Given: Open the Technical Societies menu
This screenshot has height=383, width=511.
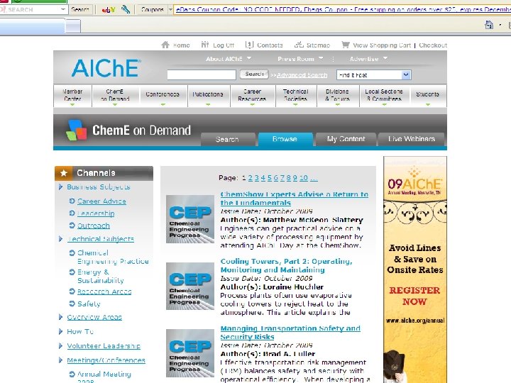Looking at the screenshot, I should coord(295,96).
